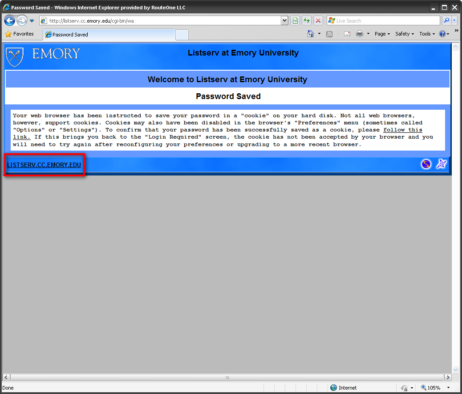Maximize the Internet Explorer window

444,8
